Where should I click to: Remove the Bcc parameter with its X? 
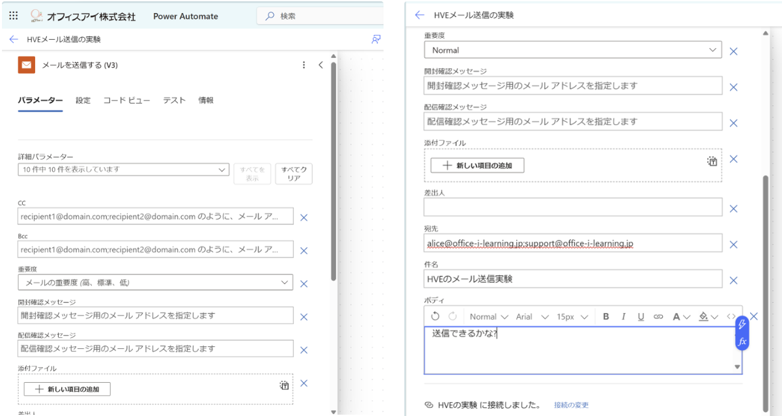click(x=304, y=250)
